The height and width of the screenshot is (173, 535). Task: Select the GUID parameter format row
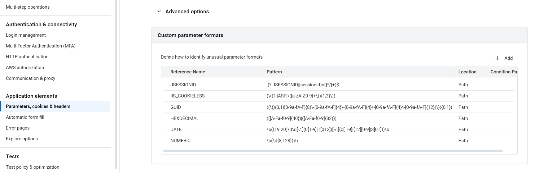(176, 107)
